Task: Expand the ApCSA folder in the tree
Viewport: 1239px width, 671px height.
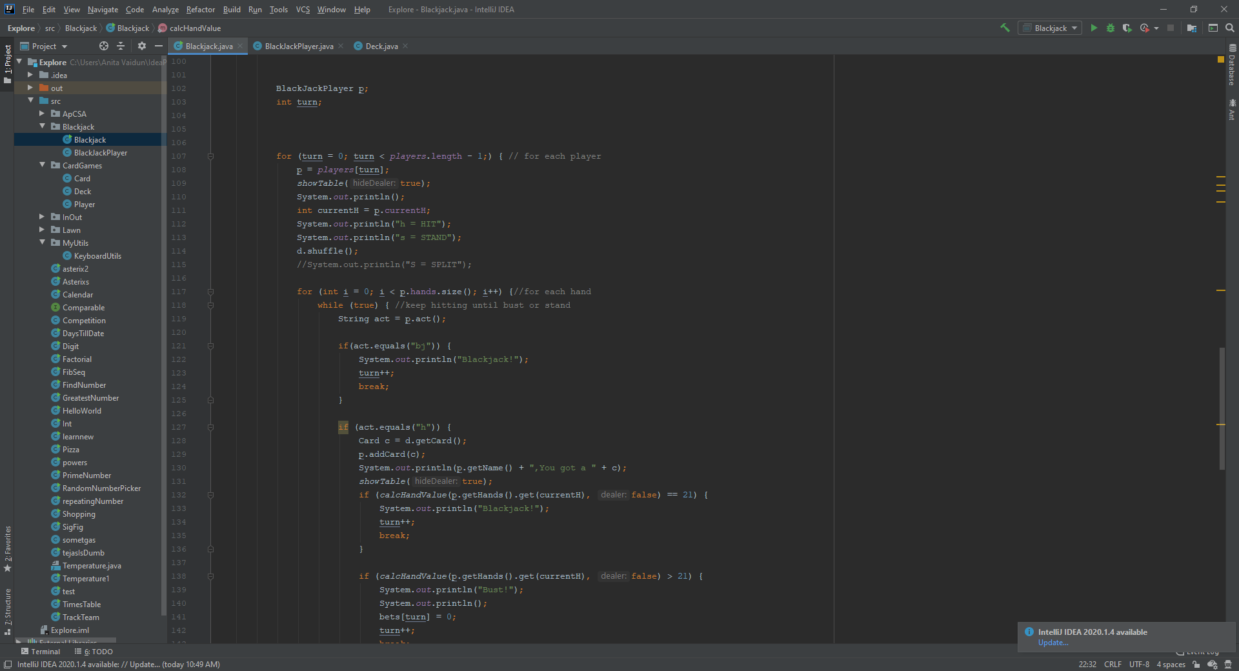Action: coord(43,114)
